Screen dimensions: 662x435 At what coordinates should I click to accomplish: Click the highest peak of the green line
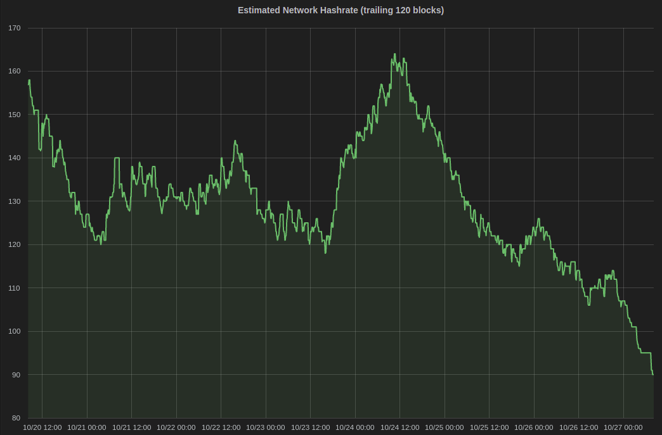[394, 54]
